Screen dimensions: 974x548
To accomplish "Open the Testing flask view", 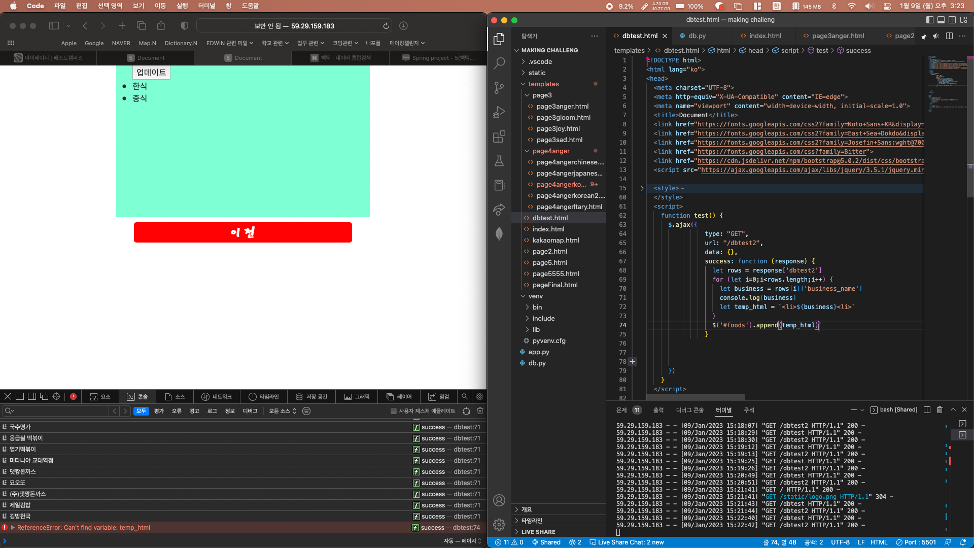I will click(x=499, y=161).
